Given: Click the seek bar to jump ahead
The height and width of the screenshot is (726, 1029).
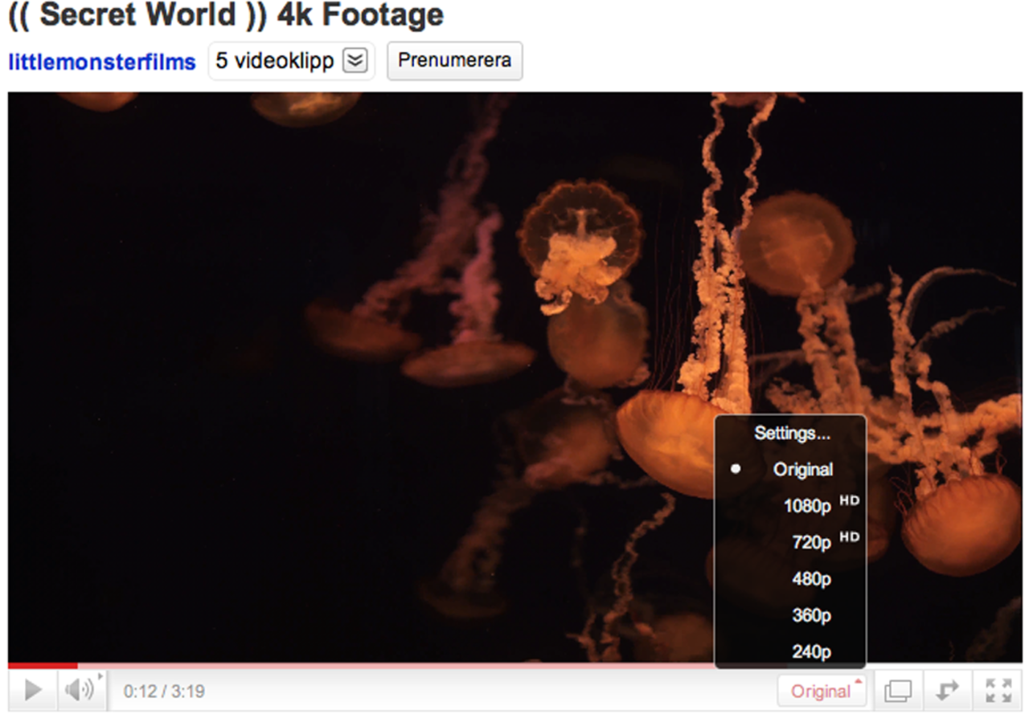Looking at the screenshot, I should coord(402,665).
